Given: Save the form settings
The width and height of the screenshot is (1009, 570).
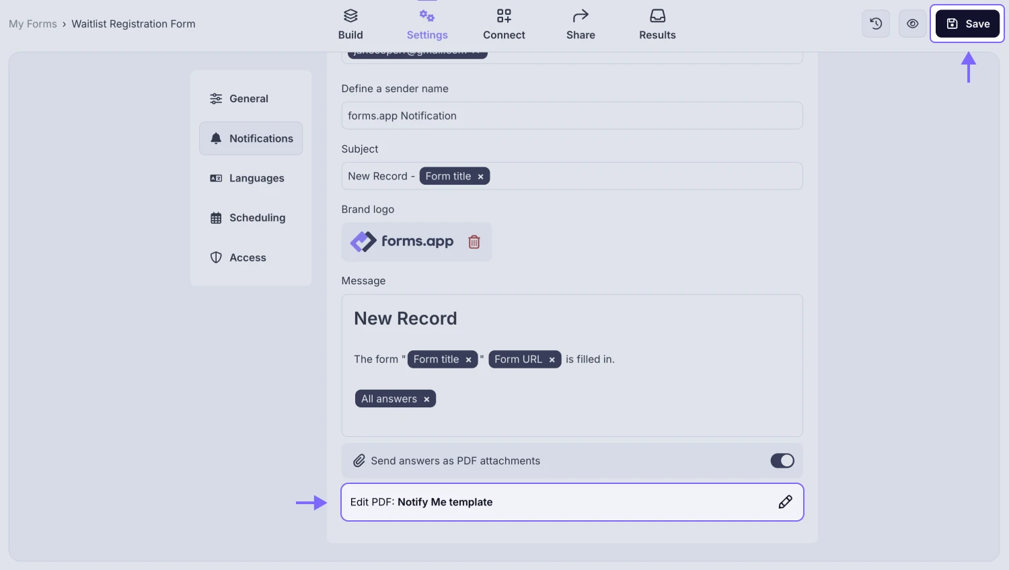Looking at the screenshot, I should [x=967, y=24].
